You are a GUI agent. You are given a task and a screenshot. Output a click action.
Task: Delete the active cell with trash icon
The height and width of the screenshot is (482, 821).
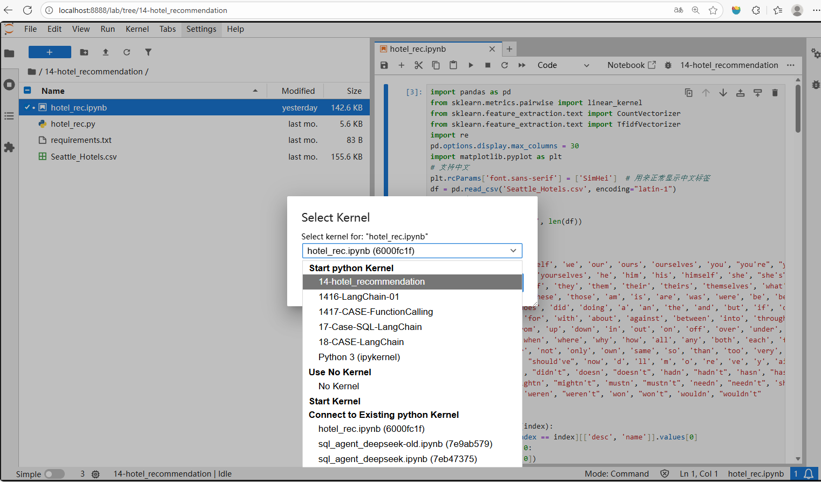coord(775,93)
